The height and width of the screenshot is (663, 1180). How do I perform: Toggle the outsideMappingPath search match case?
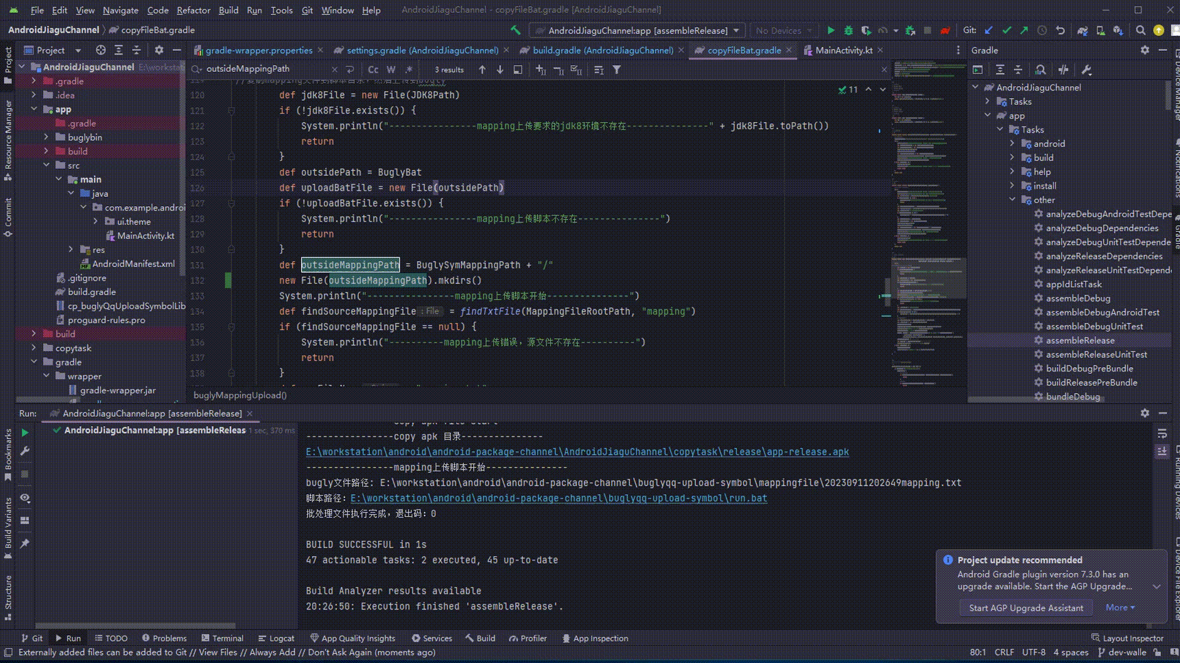[373, 69]
